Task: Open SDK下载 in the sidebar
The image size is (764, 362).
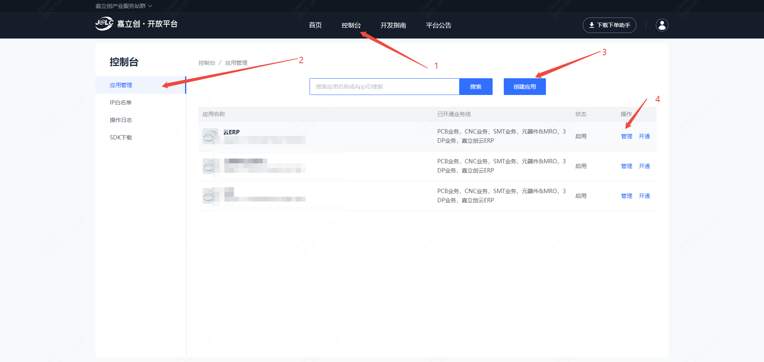Action: [x=121, y=137]
